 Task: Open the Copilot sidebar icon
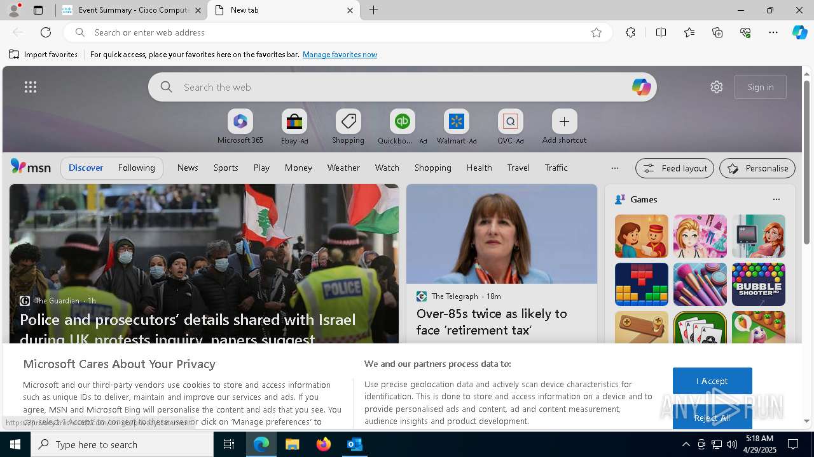point(799,32)
